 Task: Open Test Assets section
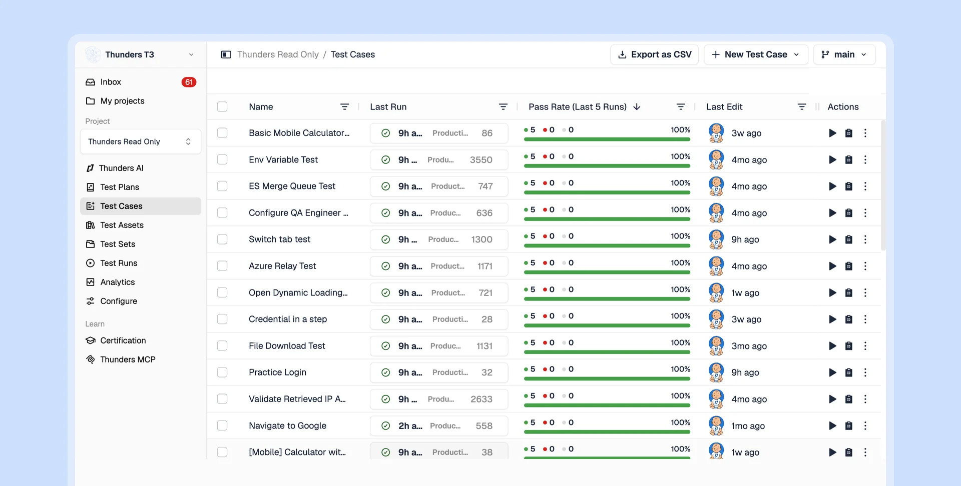coord(140,225)
